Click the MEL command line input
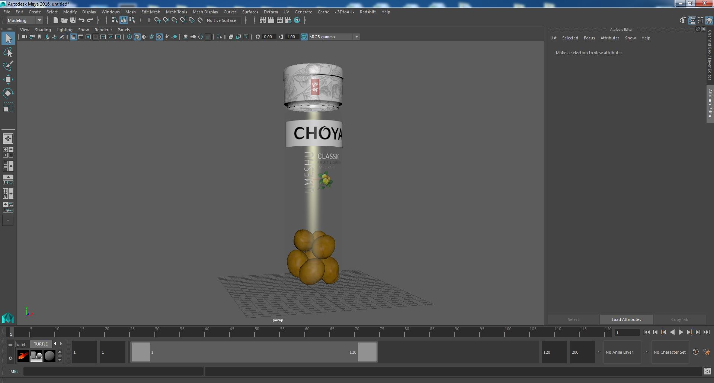This screenshot has height=383, width=714. [113, 371]
